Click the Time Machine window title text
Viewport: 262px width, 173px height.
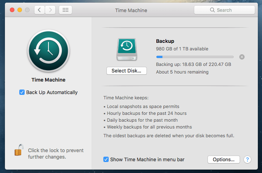(x=131, y=10)
